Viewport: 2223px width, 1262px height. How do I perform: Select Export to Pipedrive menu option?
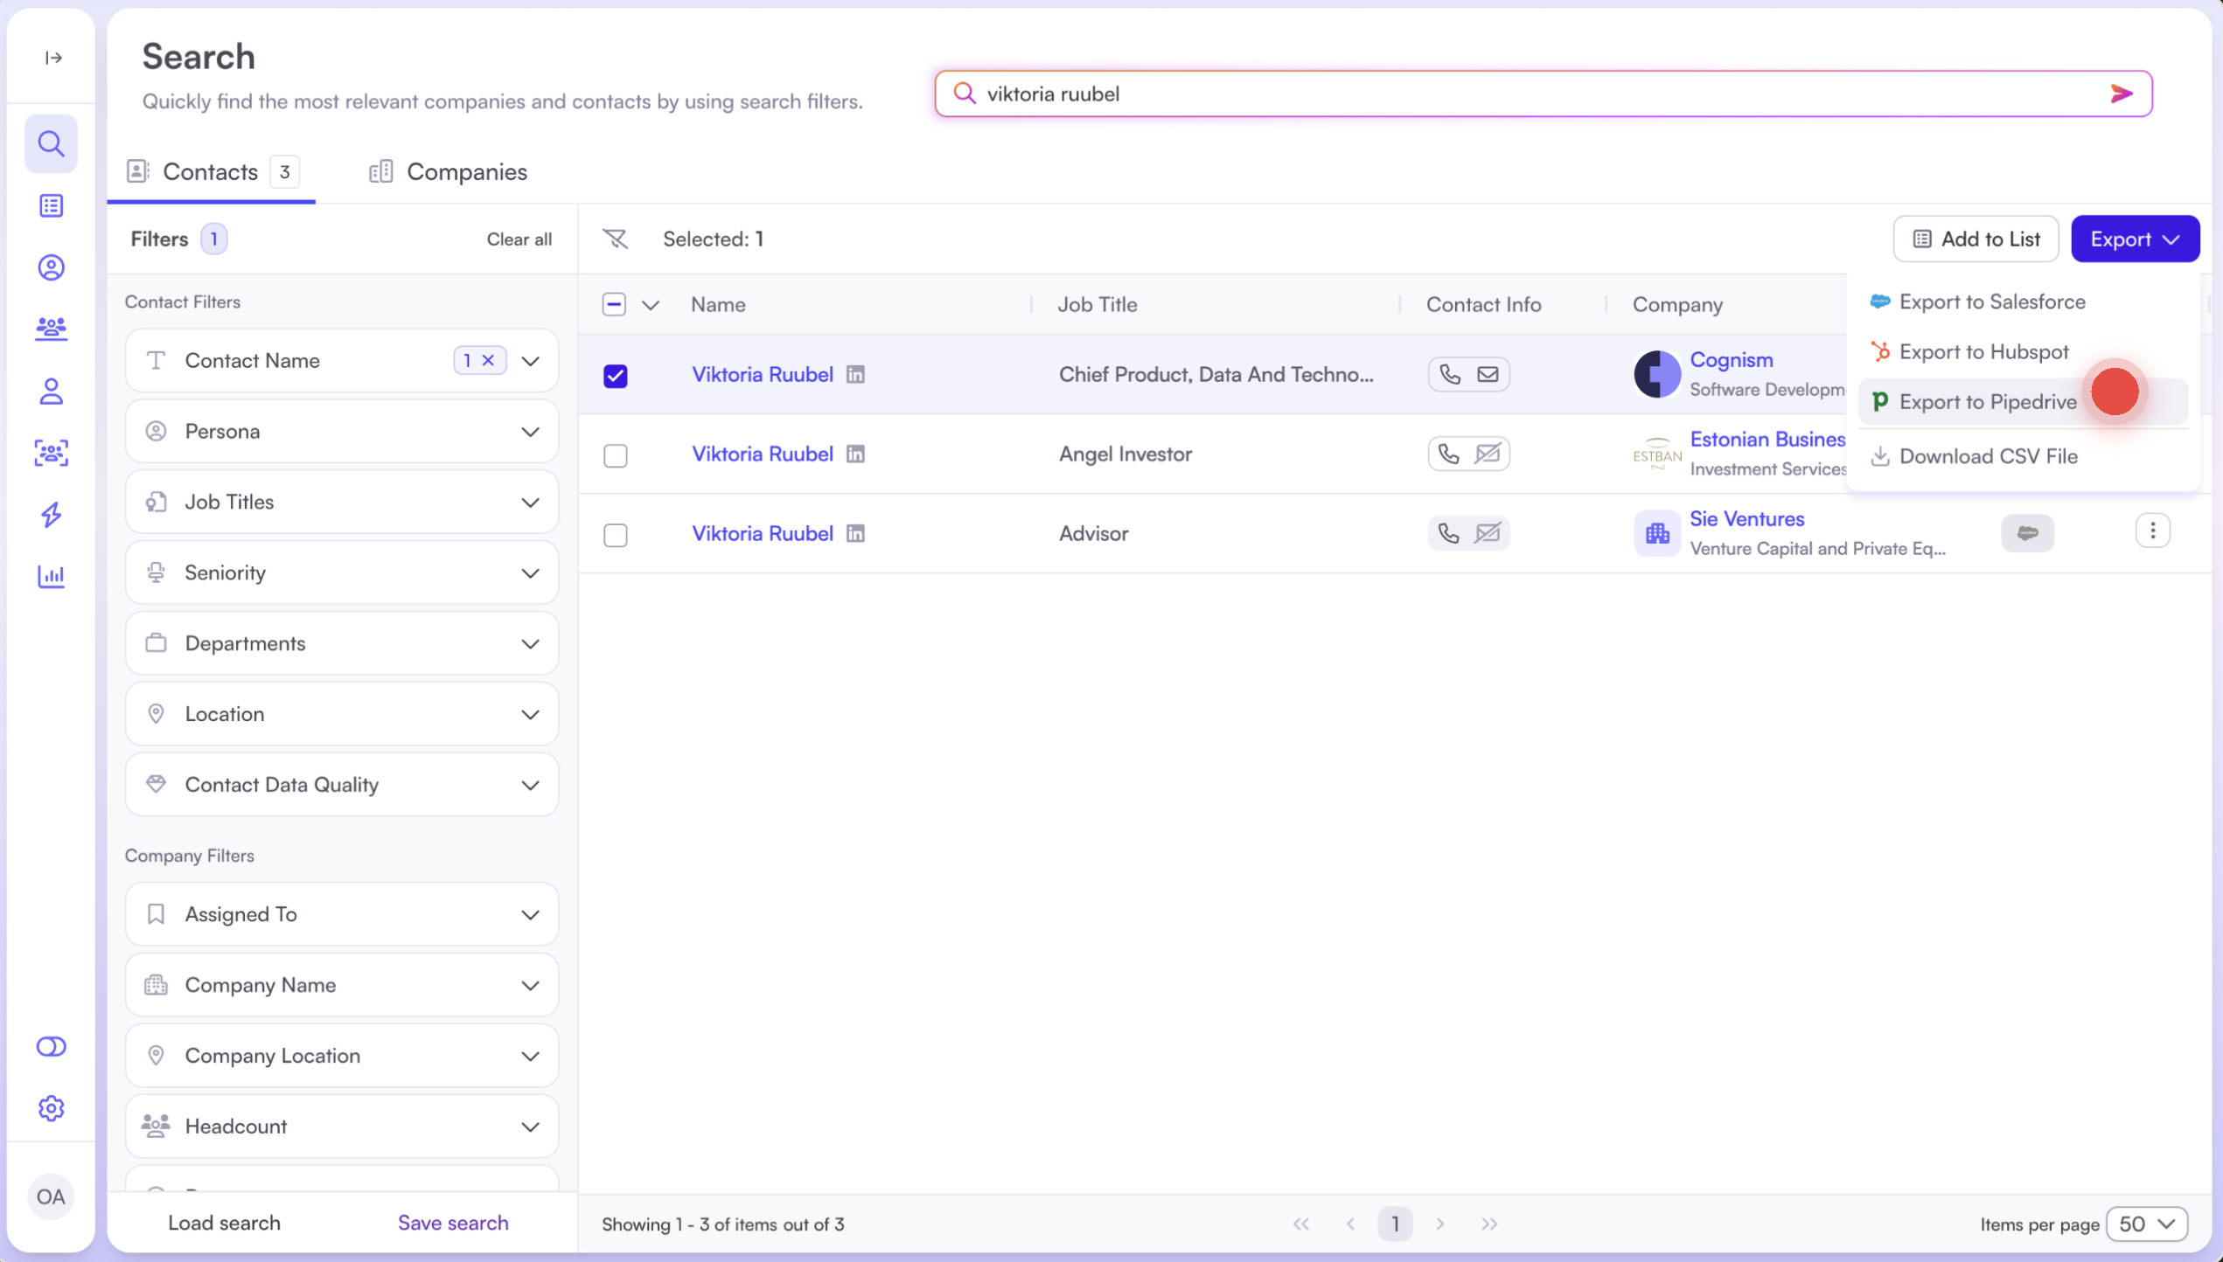1987,402
